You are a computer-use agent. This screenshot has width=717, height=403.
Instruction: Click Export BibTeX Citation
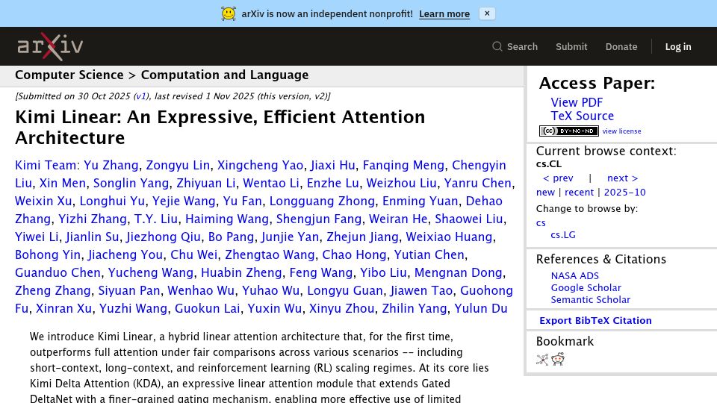point(595,320)
